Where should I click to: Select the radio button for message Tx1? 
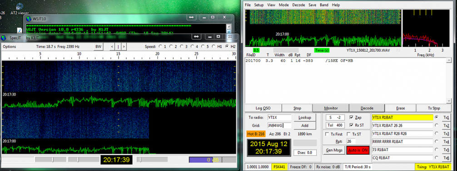[436, 117]
